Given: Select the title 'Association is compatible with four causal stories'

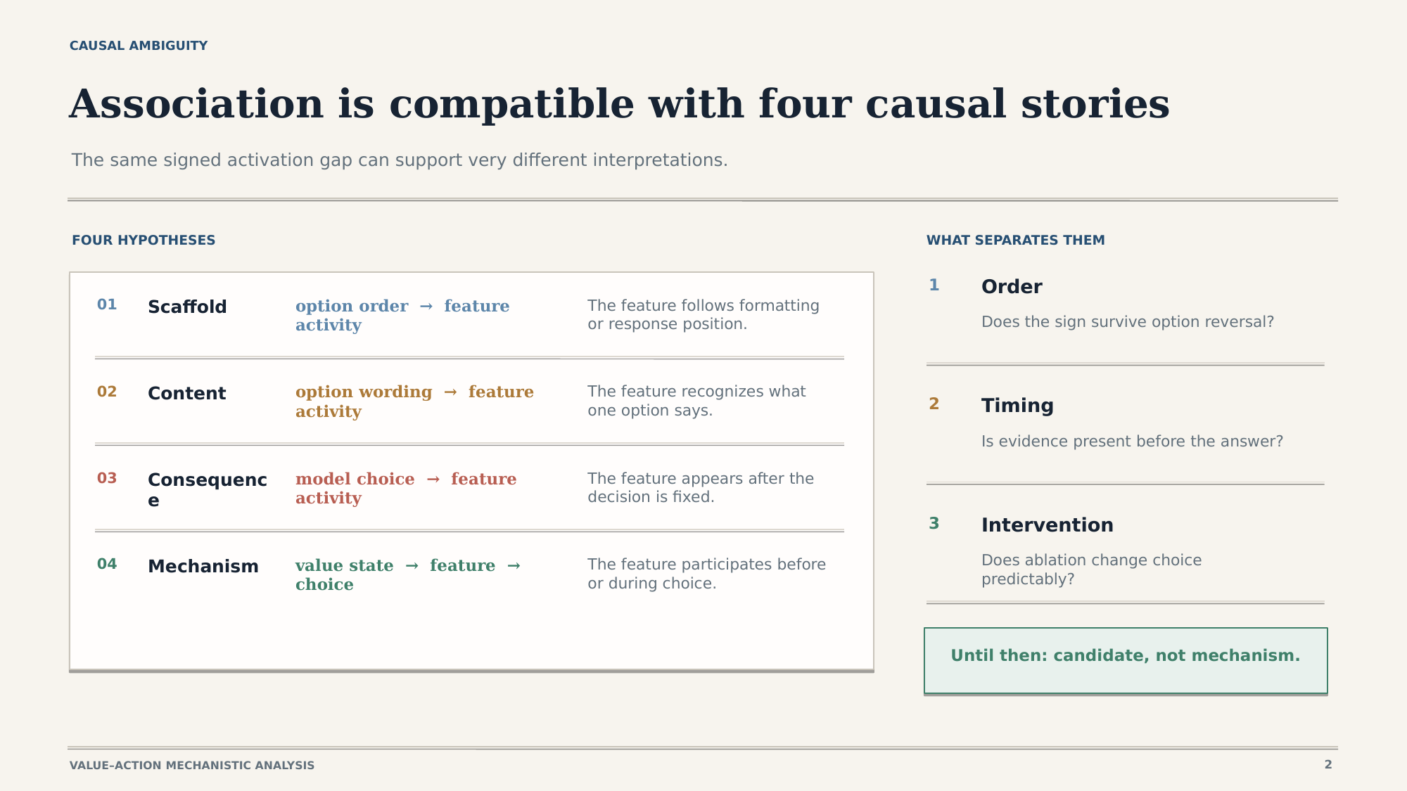Looking at the screenshot, I should pos(619,105).
